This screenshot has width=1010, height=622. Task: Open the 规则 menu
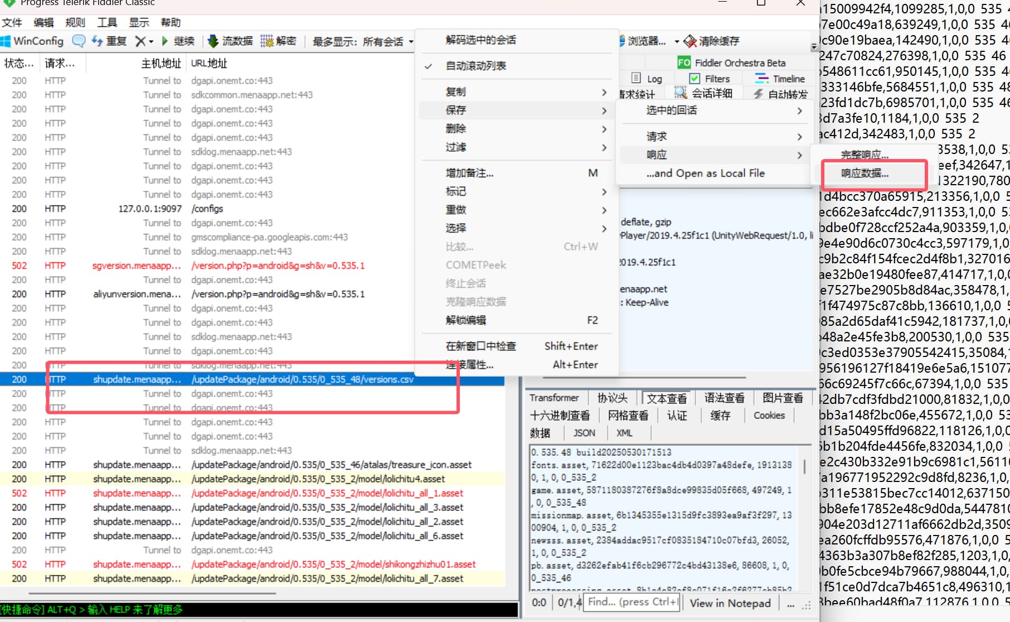(75, 22)
